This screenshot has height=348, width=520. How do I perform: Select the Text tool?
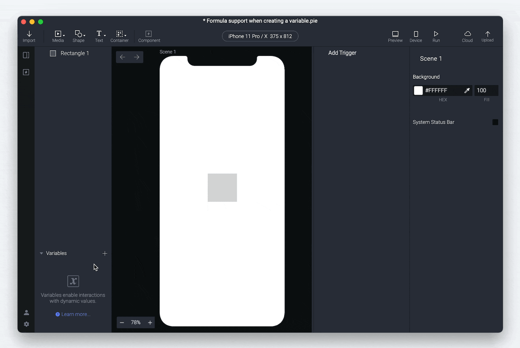coord(99,36)
